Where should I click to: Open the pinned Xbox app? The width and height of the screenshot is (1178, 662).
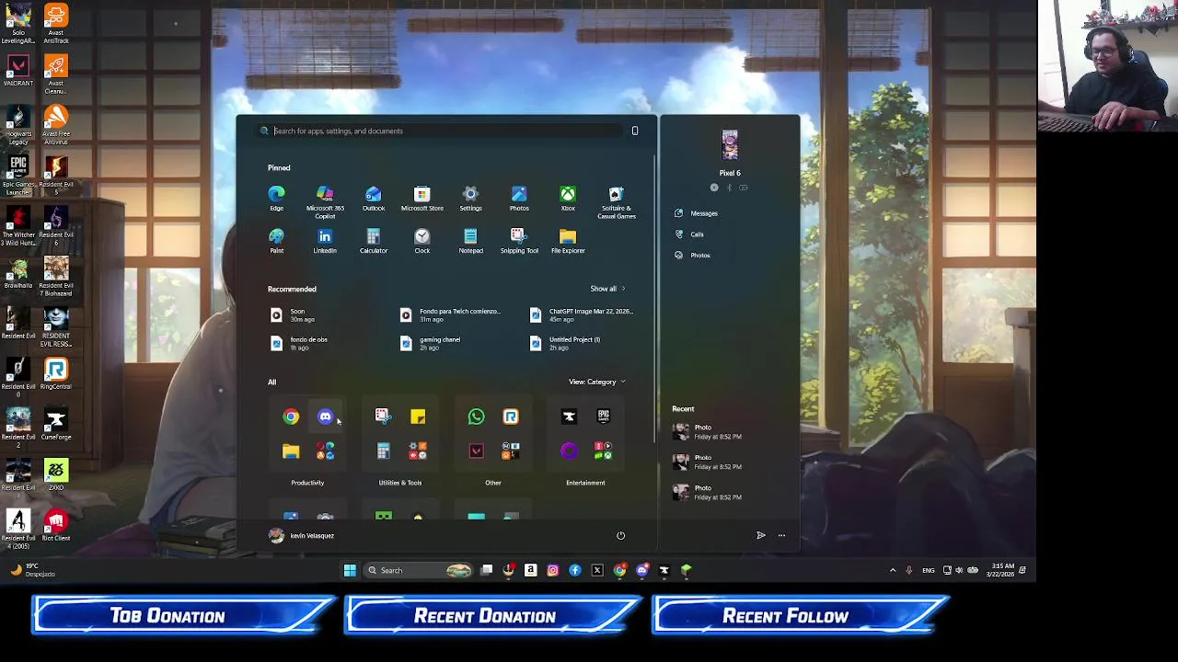pos(568,198)
